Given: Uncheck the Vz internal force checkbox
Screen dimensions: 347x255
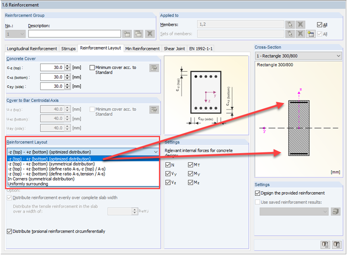Looking at the screenshot, I should (168, 182).
